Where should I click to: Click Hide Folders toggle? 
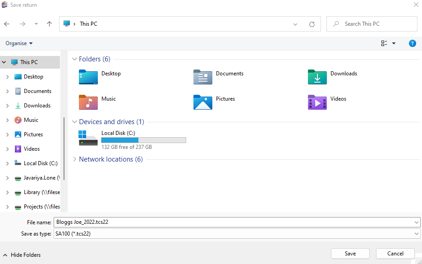coord(22,255)
